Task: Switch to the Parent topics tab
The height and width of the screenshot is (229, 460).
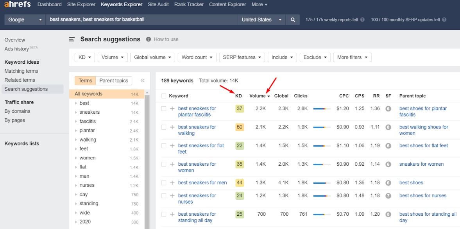Action: coord(114,81)
